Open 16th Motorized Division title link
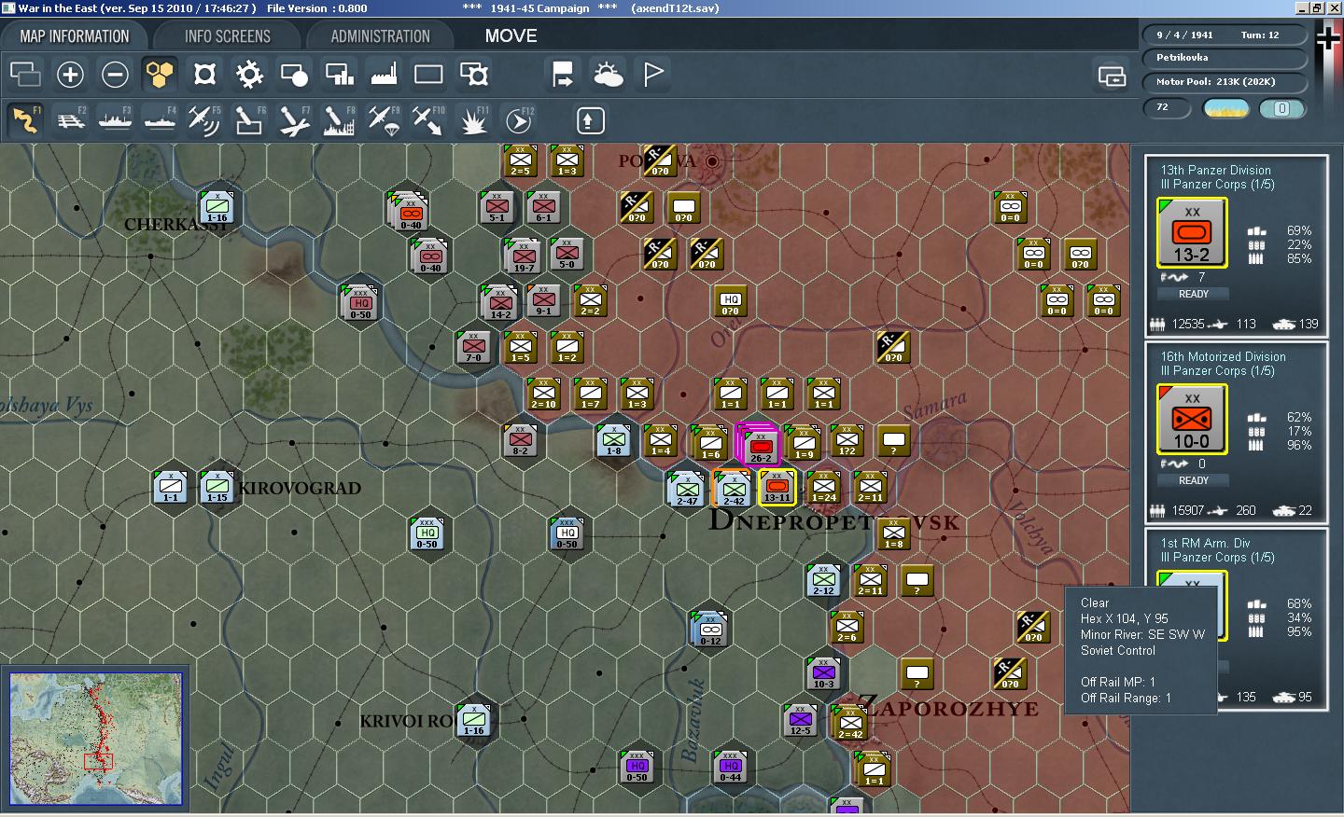This screenshot has width=1344, height=817. 1223,356
